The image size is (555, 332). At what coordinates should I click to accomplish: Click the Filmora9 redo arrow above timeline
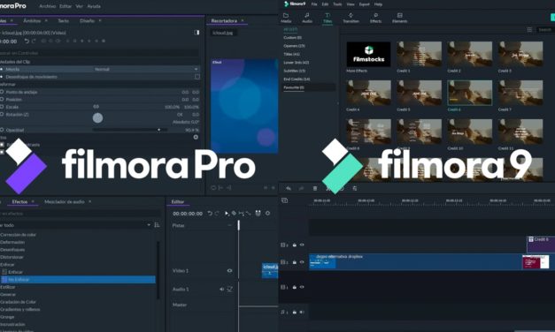click(301, 188)
